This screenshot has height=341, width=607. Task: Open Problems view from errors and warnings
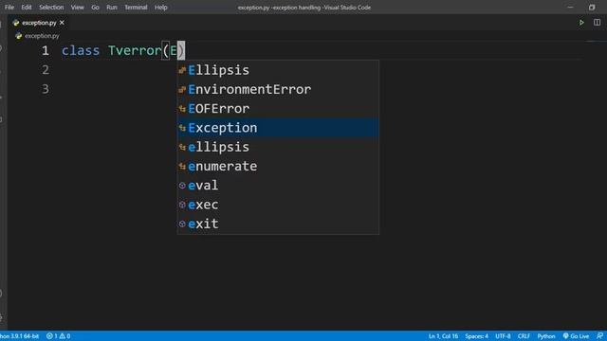59,336
